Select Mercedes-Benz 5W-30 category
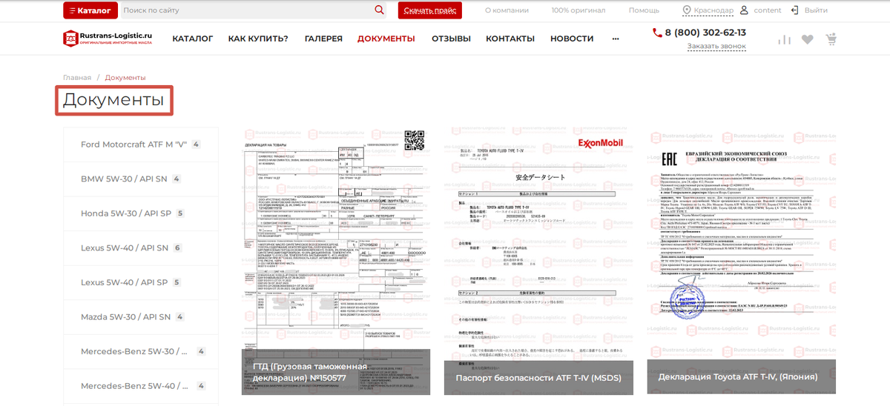The width and height of the screenshot is (890, 406). point(141,351)
